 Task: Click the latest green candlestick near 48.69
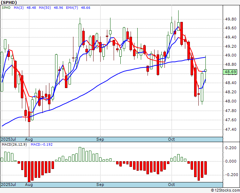click(205, 70)
